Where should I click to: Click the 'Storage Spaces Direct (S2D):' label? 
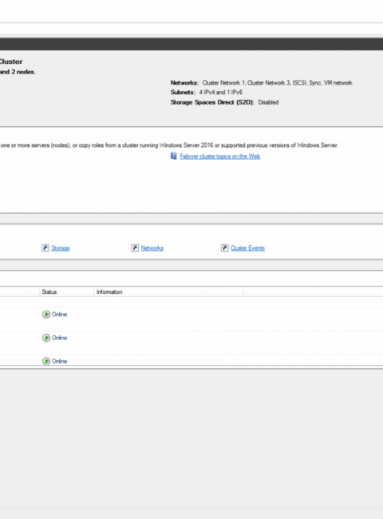click(x=212, y=102)
